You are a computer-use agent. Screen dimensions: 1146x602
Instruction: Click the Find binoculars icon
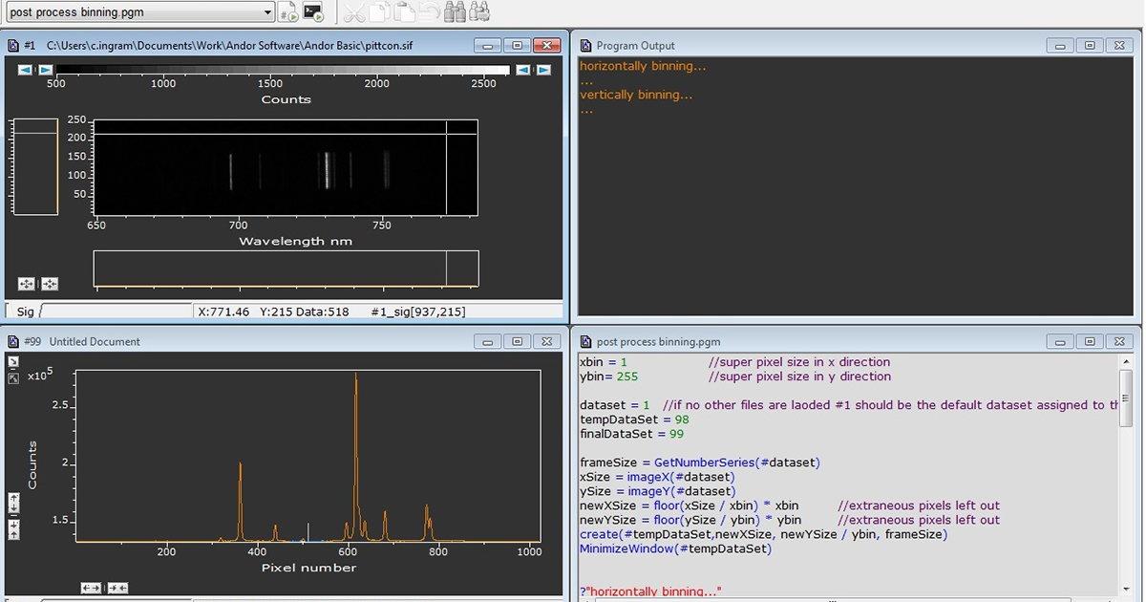(x=456, y=12)
